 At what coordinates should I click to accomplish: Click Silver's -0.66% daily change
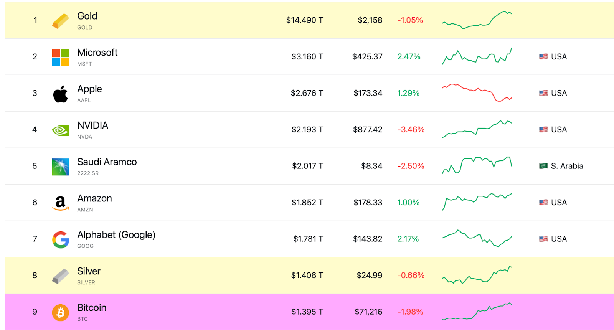point(411,275)
